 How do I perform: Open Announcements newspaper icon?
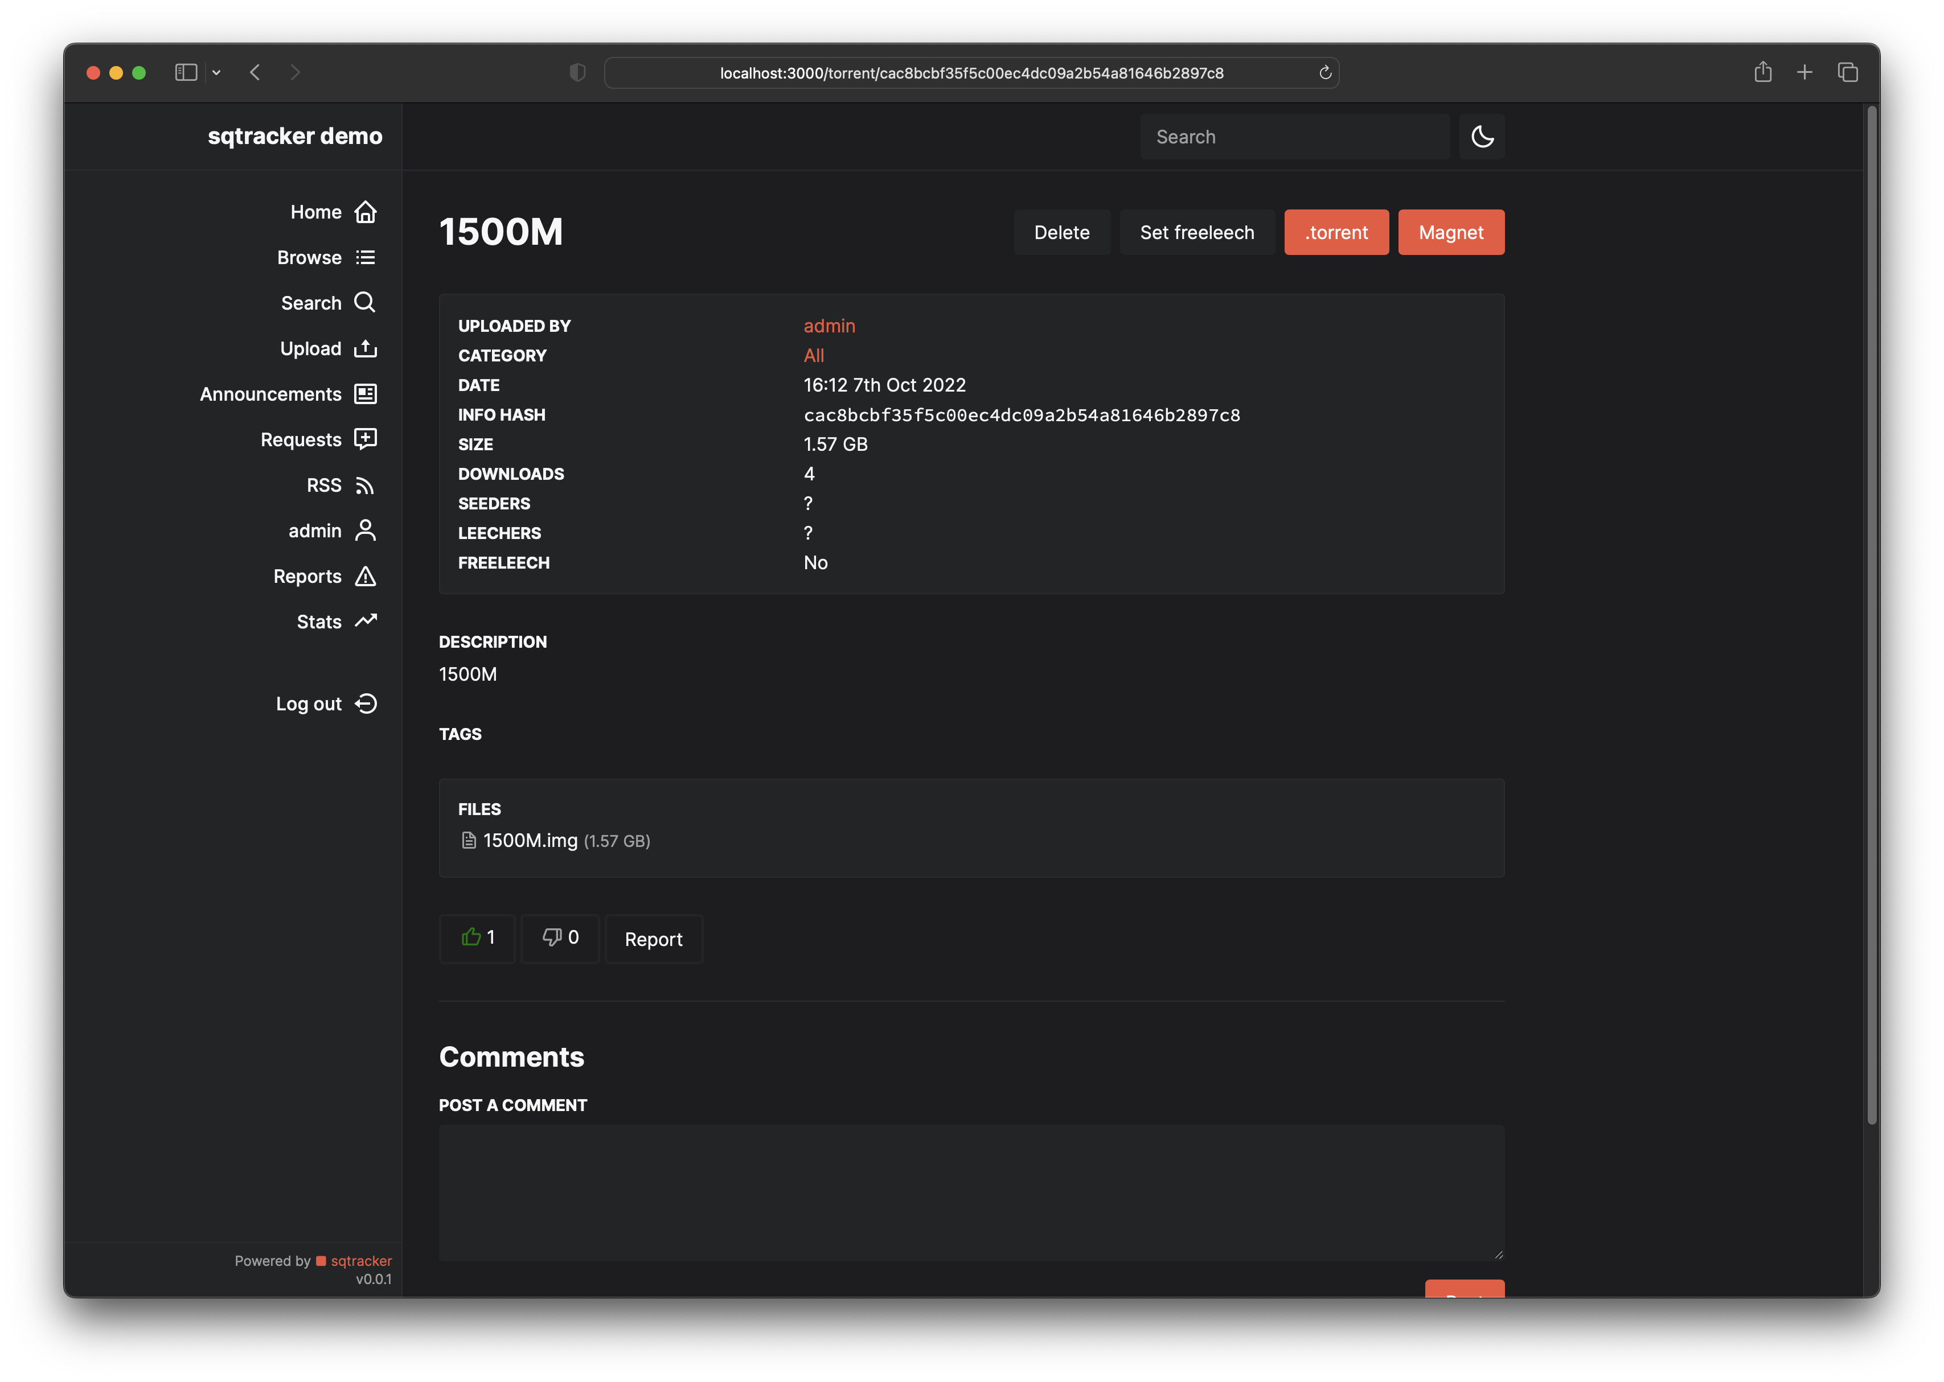tap(365, 394)
